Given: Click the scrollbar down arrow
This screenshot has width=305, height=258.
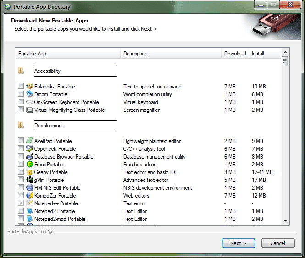Looking at the screenshot, I should coord(285,221).
